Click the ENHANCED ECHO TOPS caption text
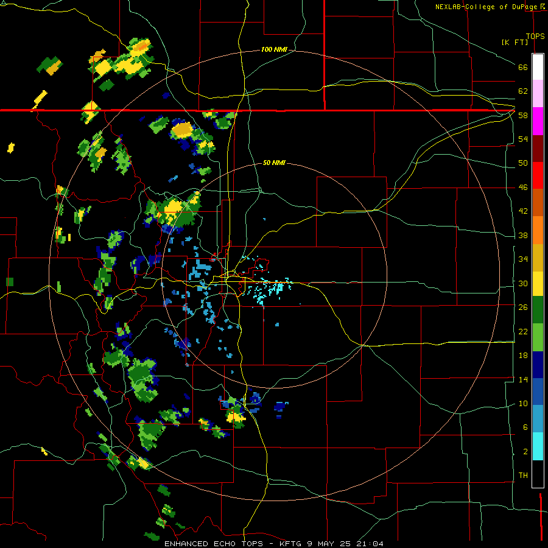 [216, 544]
